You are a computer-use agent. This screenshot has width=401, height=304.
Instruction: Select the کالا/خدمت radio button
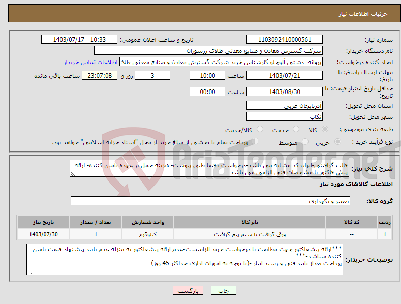click(260, 129)
